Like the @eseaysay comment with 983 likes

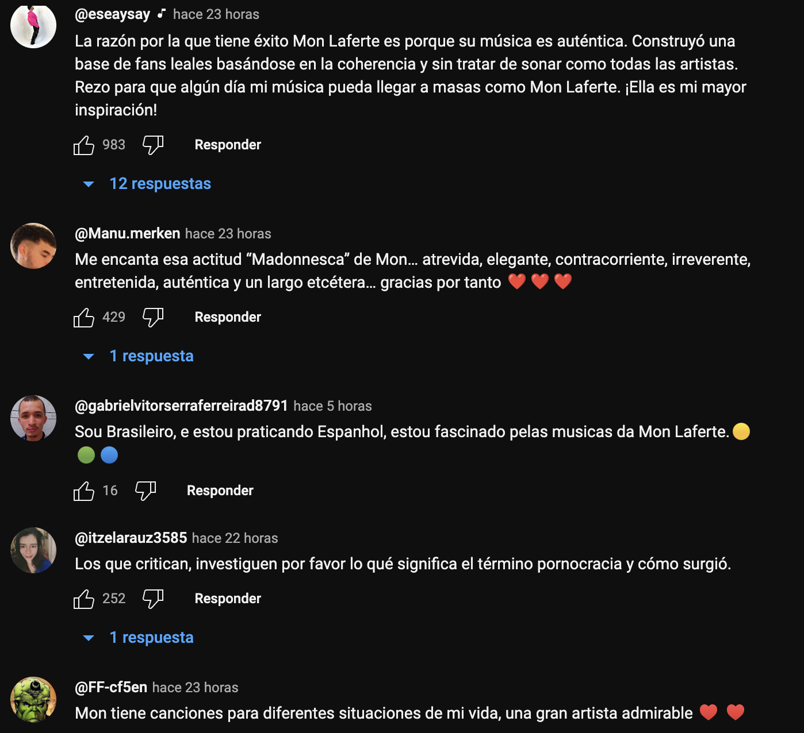pos(84,145)
